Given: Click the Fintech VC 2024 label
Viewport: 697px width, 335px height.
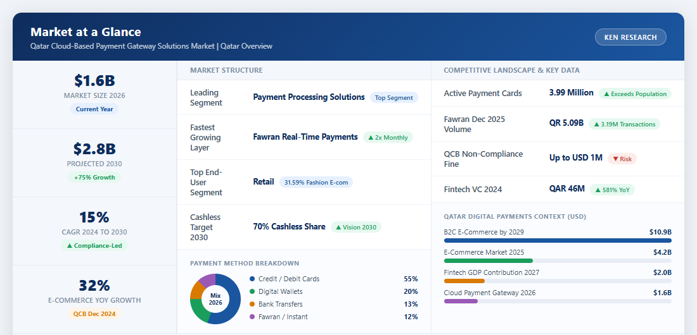Looking at the screenshot, I should [x=473, y=190].
